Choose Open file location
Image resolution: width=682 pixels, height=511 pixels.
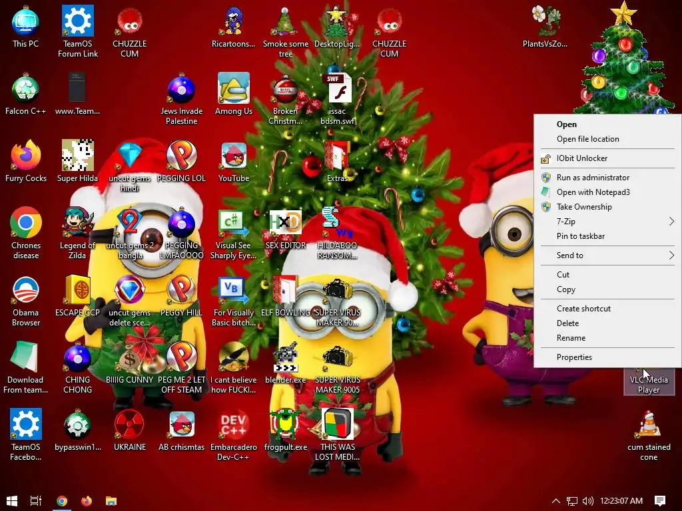point(607,139)
